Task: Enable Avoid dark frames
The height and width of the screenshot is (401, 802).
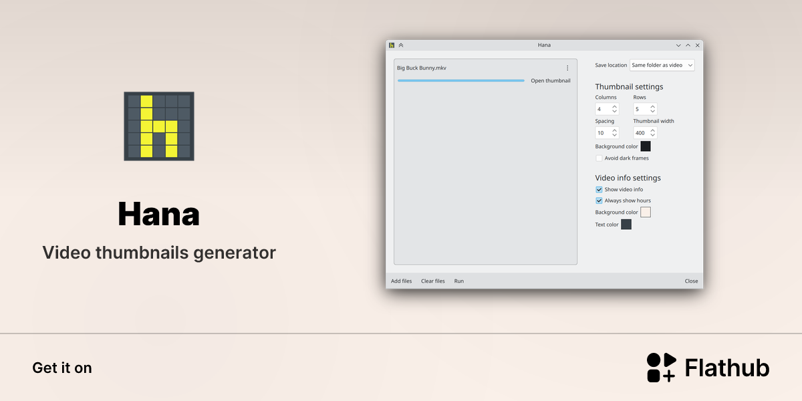Action: pos(599,158)
